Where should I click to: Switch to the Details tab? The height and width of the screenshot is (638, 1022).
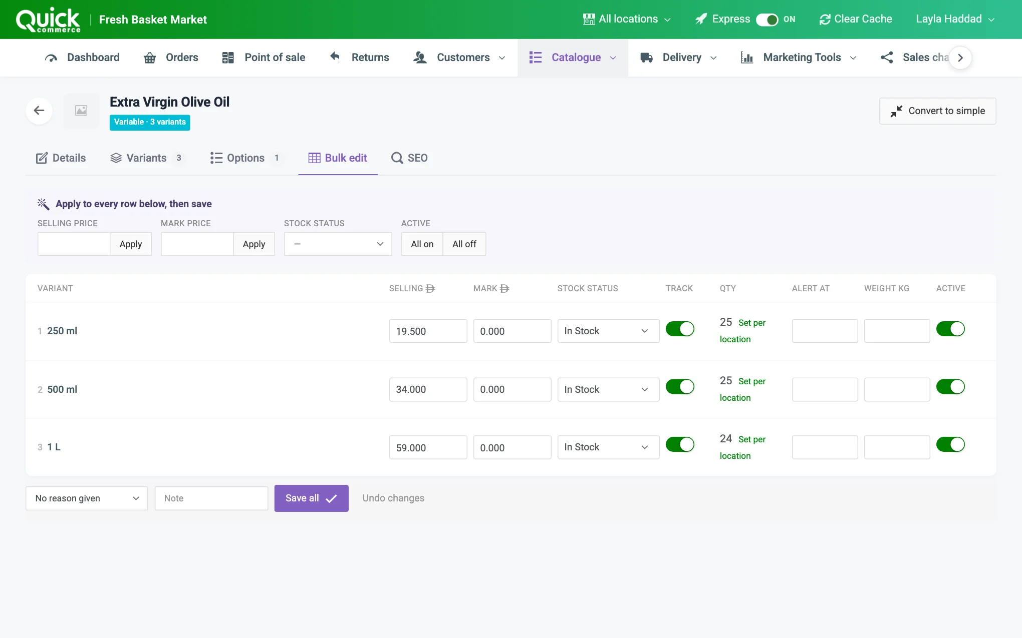tap(61, 158)
